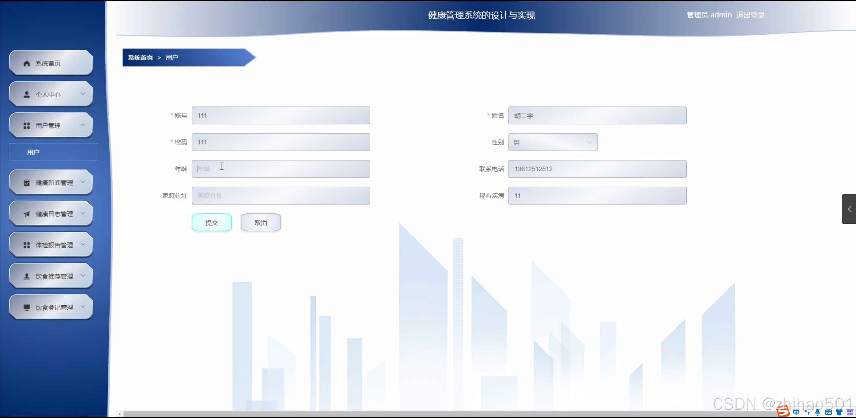Click the microphone icon in the IME toolbar
Viewport: 856px width, 418px height.
click(818, 412)
